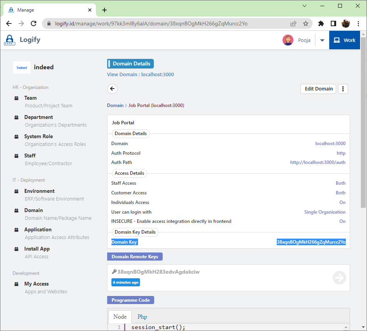Click the back arrow circle button

point(112,89)
